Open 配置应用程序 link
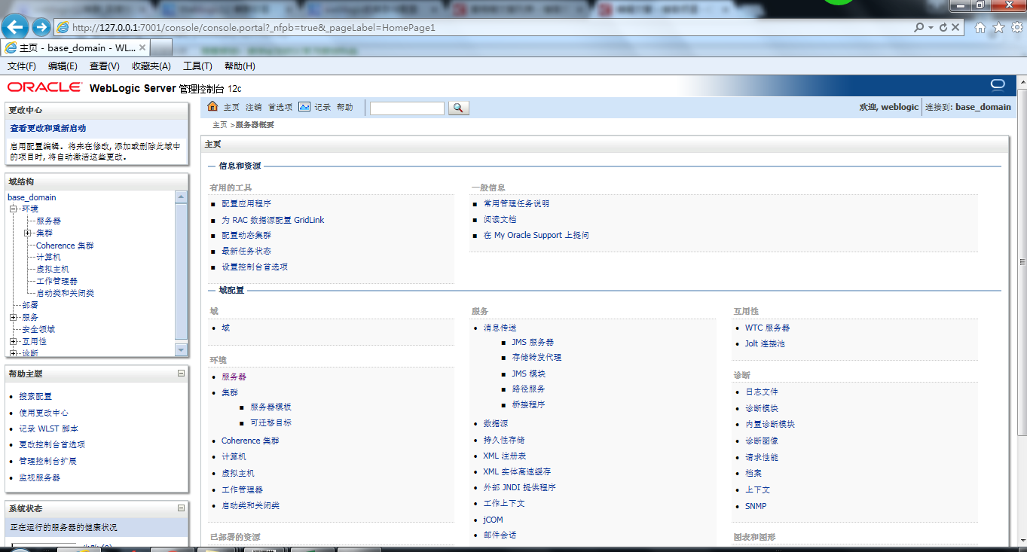 click(x=246, y=204)
